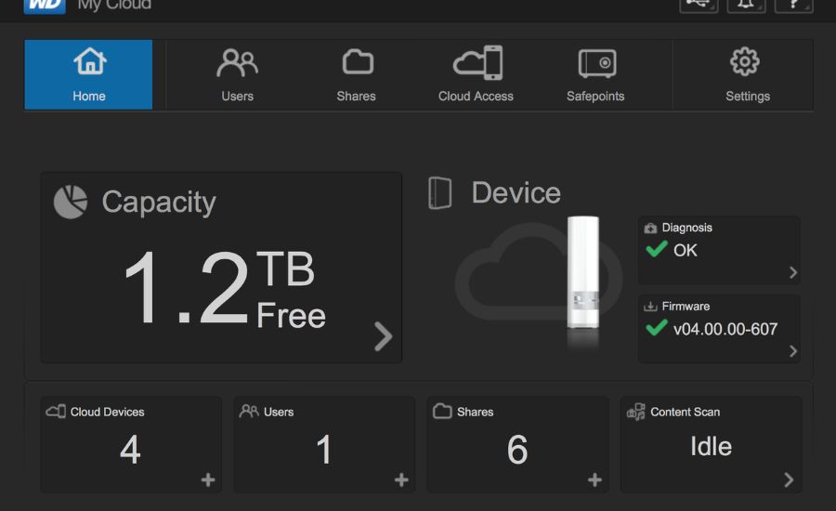Click the 1.2 TB Free value
Screen dimensions: 836x511
click(225, 289)
